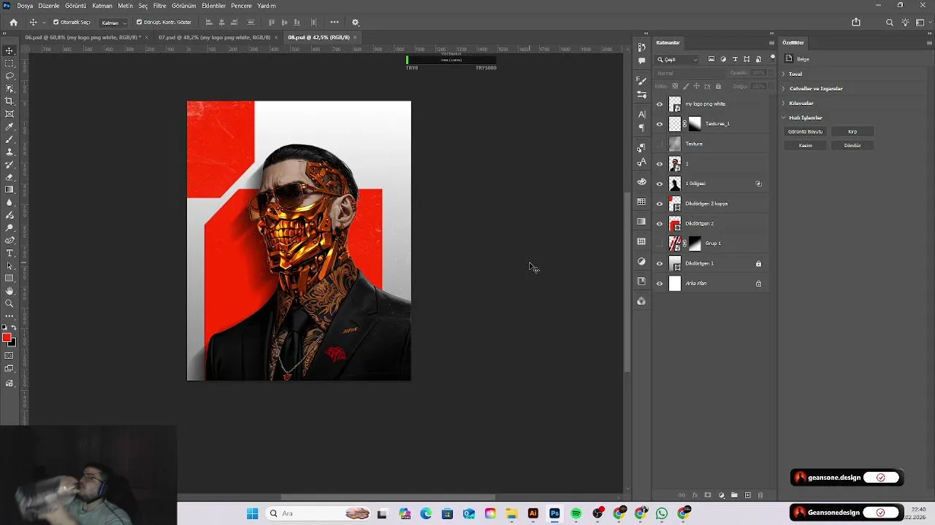Toggle Dönüşt. Kontr. Göster checkbox

click(x=140, y=23)
